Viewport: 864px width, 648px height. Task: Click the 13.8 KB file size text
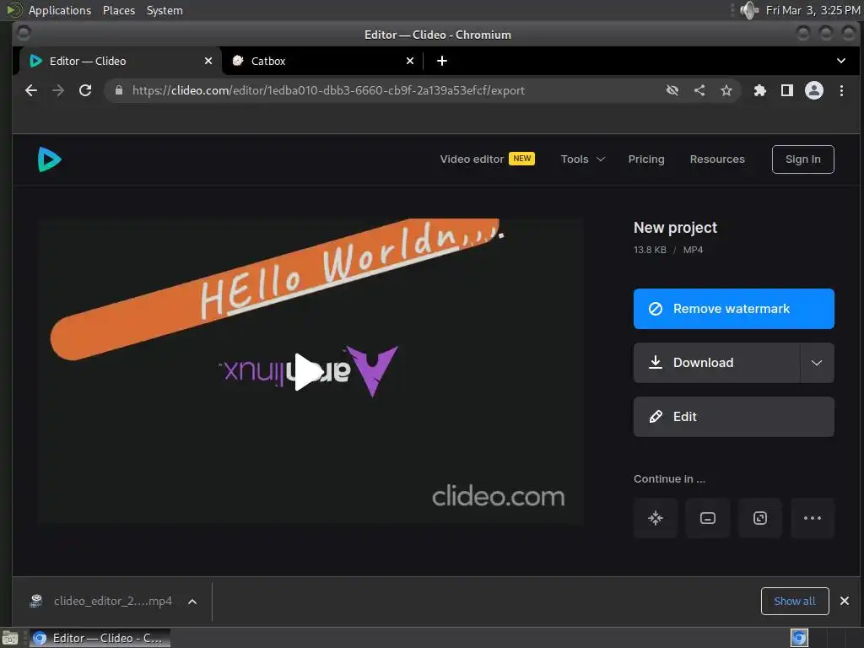(x=650, y=250)
